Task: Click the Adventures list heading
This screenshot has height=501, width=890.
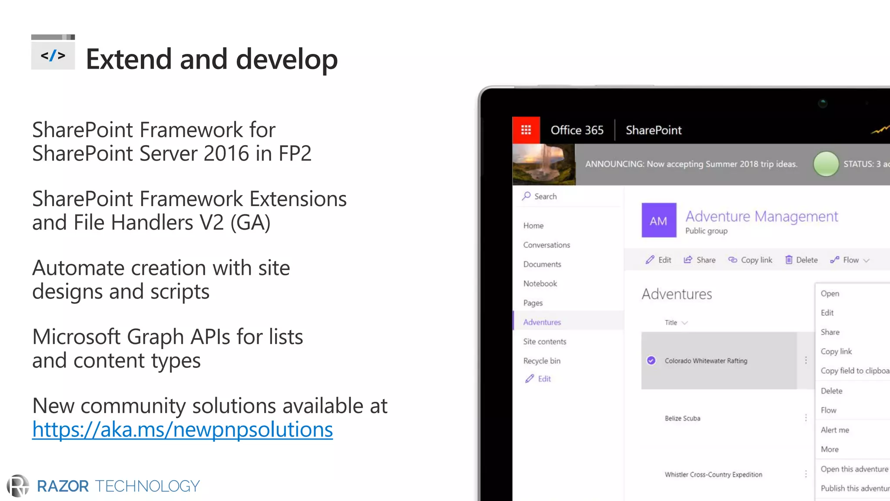Action: click(x=677, y=294)
